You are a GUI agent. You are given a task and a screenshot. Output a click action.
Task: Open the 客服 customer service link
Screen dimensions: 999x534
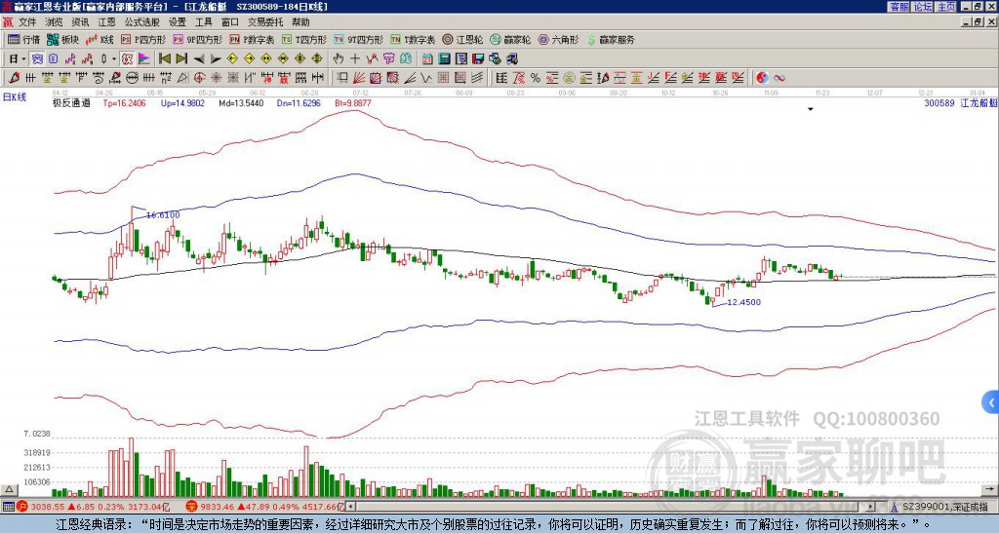click(899, 7)
